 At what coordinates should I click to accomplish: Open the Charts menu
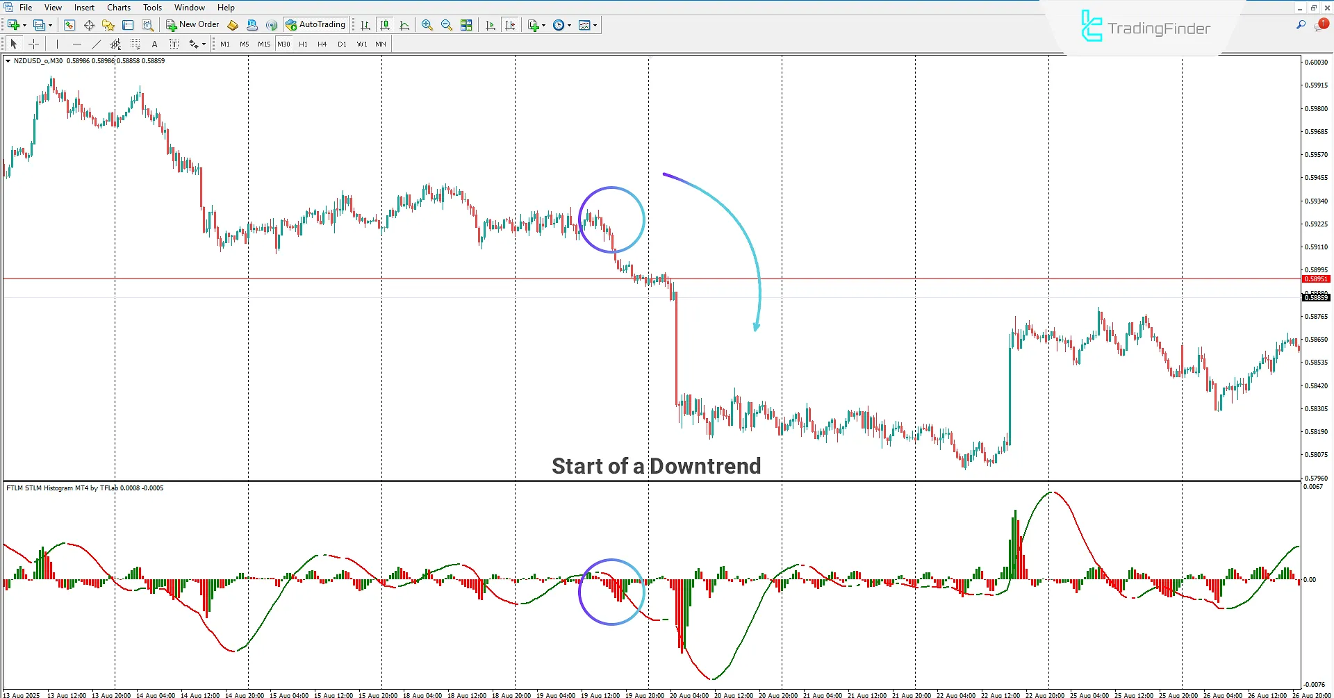(x=118, y=8)
